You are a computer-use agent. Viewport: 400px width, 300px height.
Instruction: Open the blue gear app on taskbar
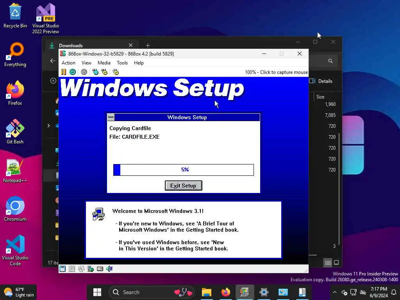tap(264, 292)
